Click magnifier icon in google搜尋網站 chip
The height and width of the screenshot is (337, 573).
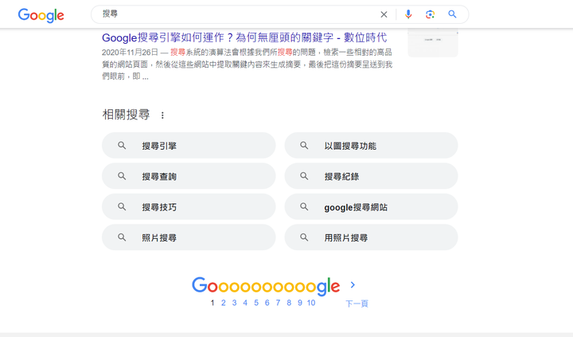pyautogui.click(x=304, y=207)
